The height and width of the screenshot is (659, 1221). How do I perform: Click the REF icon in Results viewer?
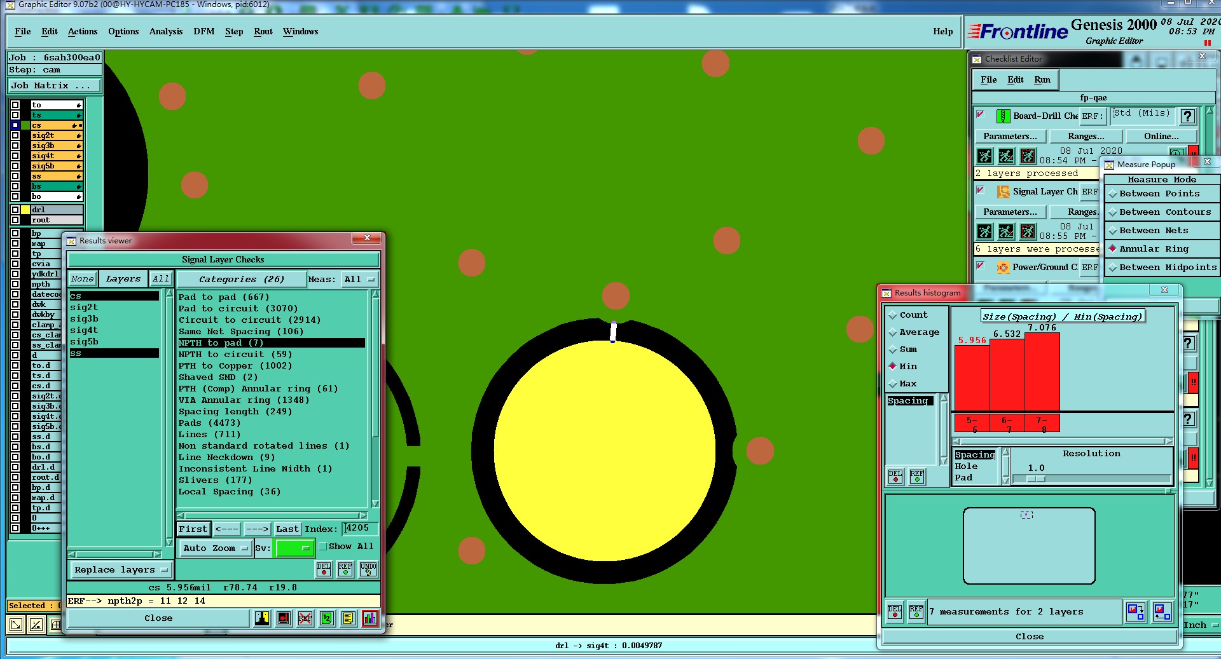345,569
